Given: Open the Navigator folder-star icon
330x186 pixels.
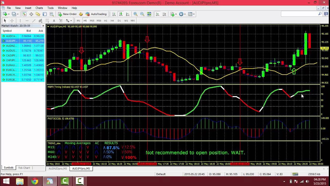Looking at the screenshot, I should coord(38,14).
